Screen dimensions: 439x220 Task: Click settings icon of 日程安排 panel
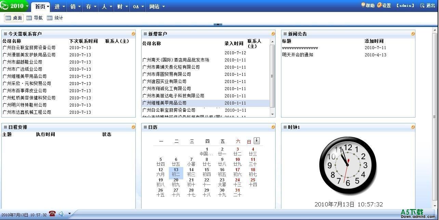pyautogui.click(x=133, y=127)
